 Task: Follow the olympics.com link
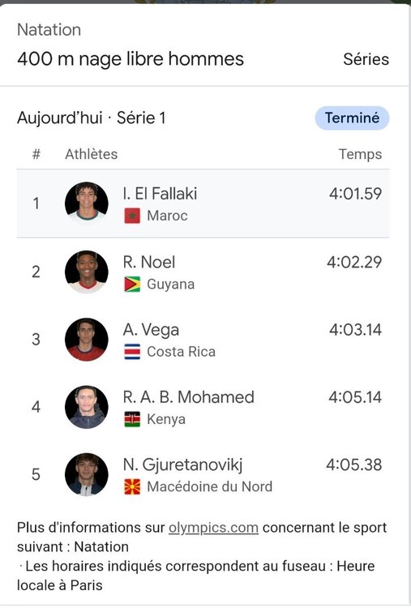tap(213, 528)
